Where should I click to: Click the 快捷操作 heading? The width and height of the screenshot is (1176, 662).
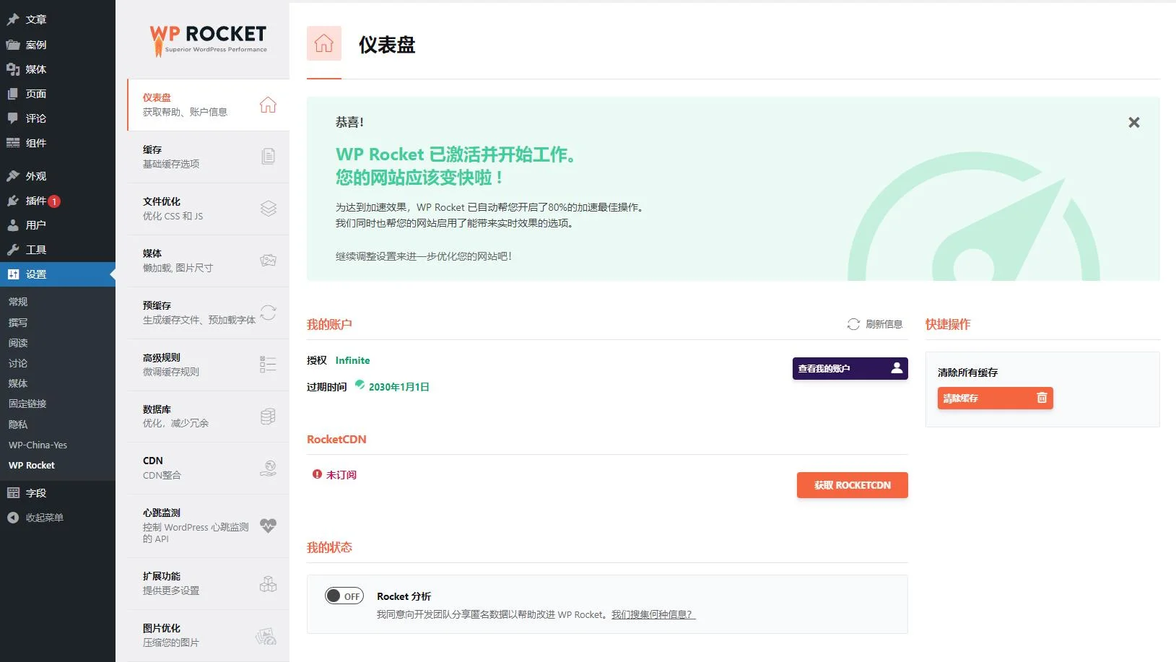tap(948, 324)
